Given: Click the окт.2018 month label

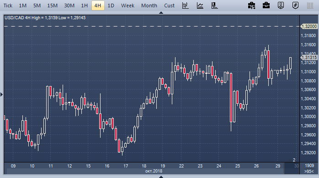Looking at the screenshot, I should [154, 171].
